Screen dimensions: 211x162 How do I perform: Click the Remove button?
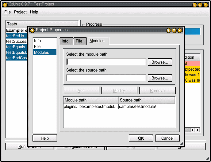click(x=157, y=90)
